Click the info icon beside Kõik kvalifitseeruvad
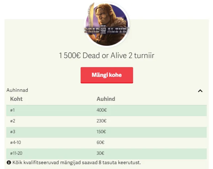Screen dimensions: 213x169 pyautogui.click(x=9, y=162)
